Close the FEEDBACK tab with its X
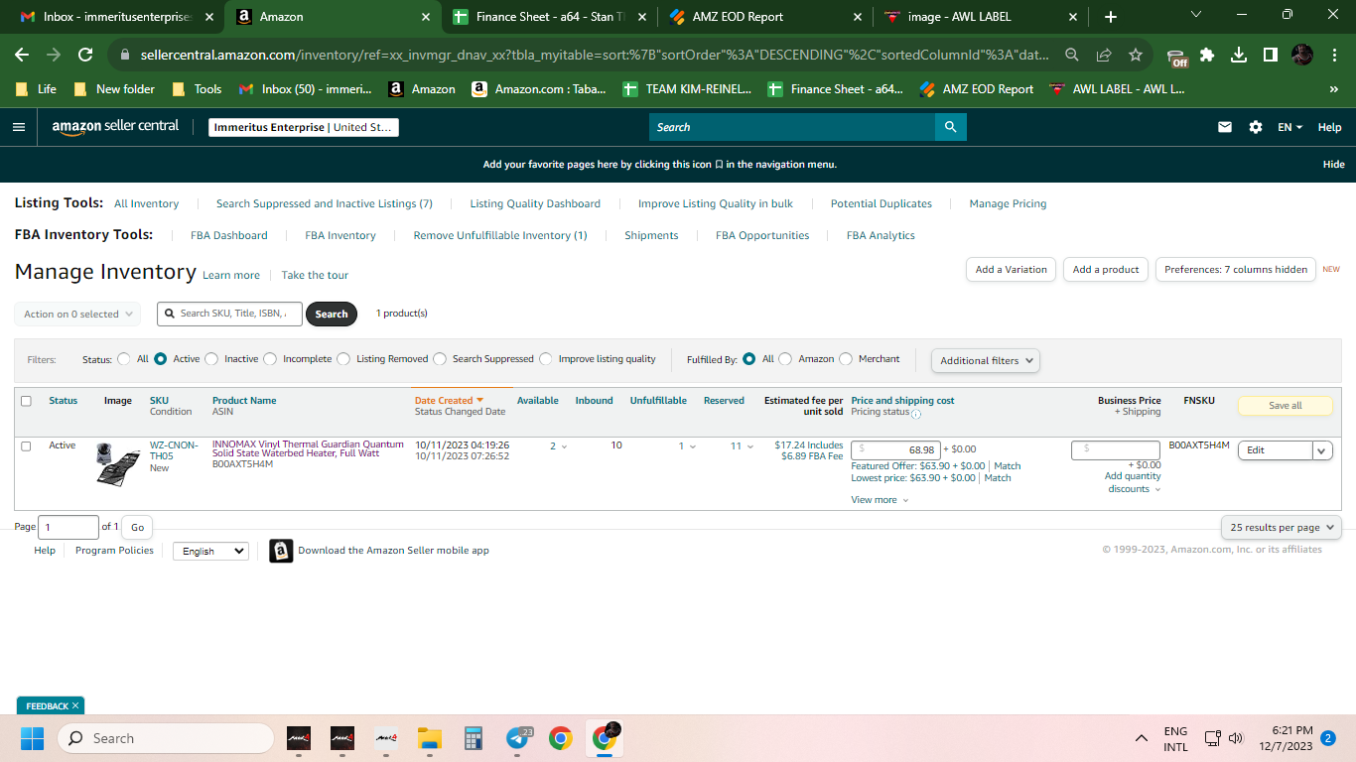This screenshot has width=1356, height=762. pos(75,705)
